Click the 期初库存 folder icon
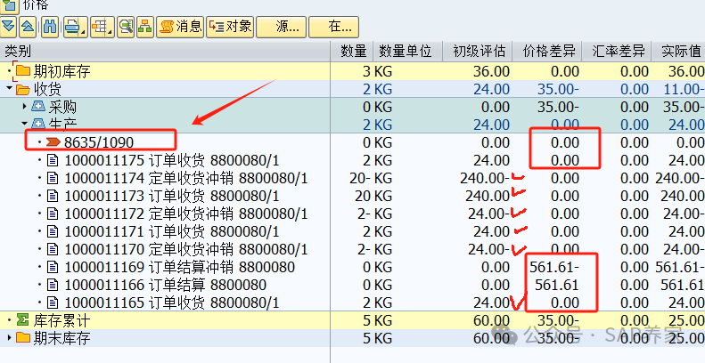Viewport: 705px width, 363px height. (23, 71)
